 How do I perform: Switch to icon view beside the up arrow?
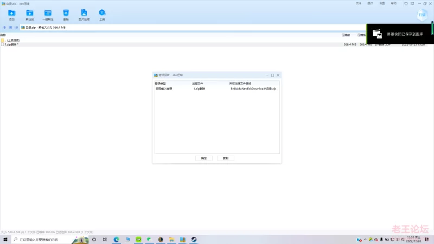click(x=10, y=28)
